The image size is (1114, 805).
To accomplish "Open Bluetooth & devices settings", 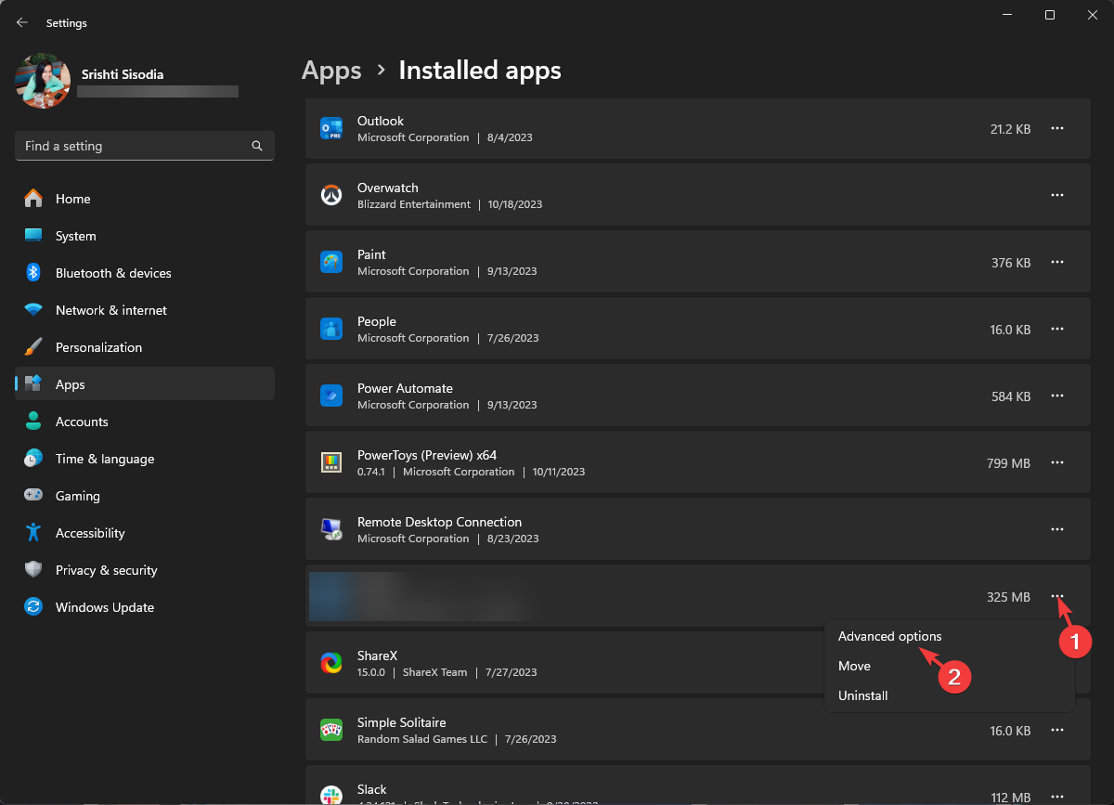I will [x=113, y=273].
